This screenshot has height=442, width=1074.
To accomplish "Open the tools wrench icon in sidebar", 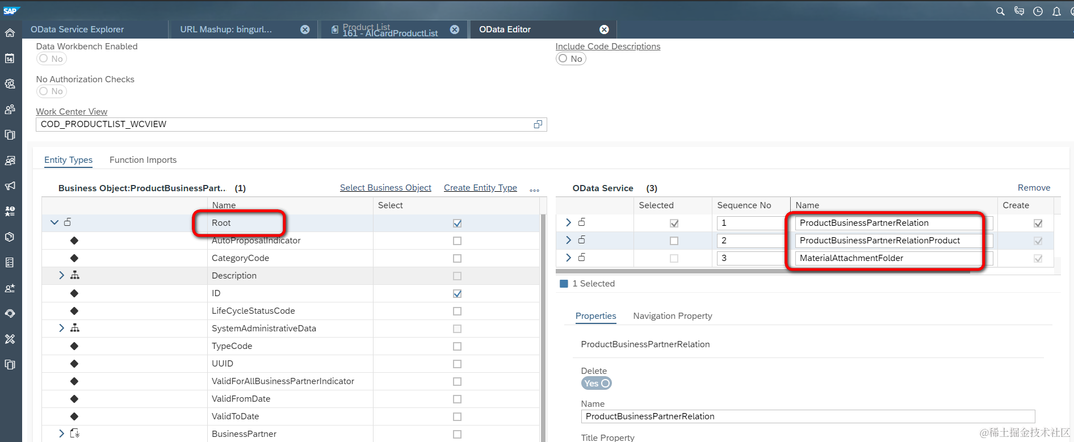I will pyautogui.click(x=10, y=339).
